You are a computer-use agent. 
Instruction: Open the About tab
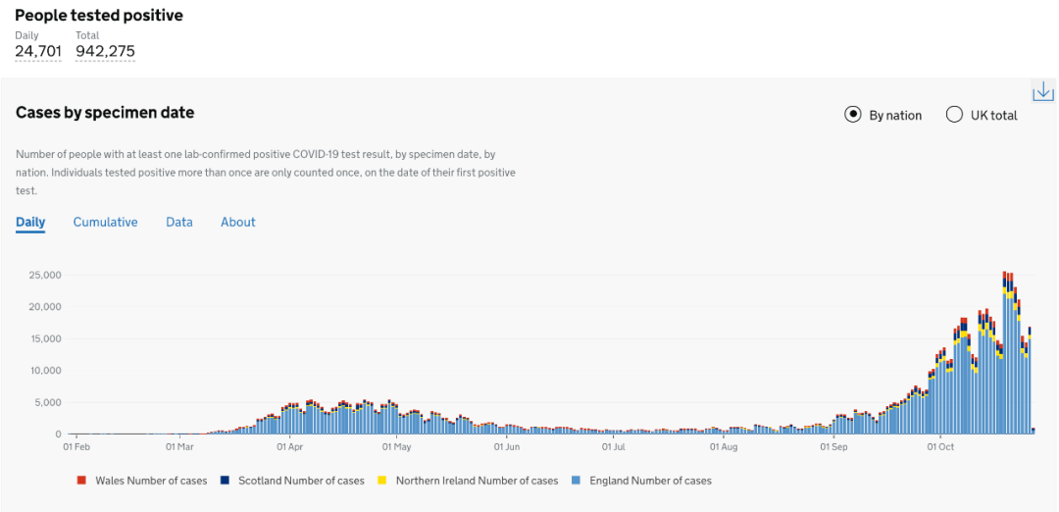[x=237, y=223]
